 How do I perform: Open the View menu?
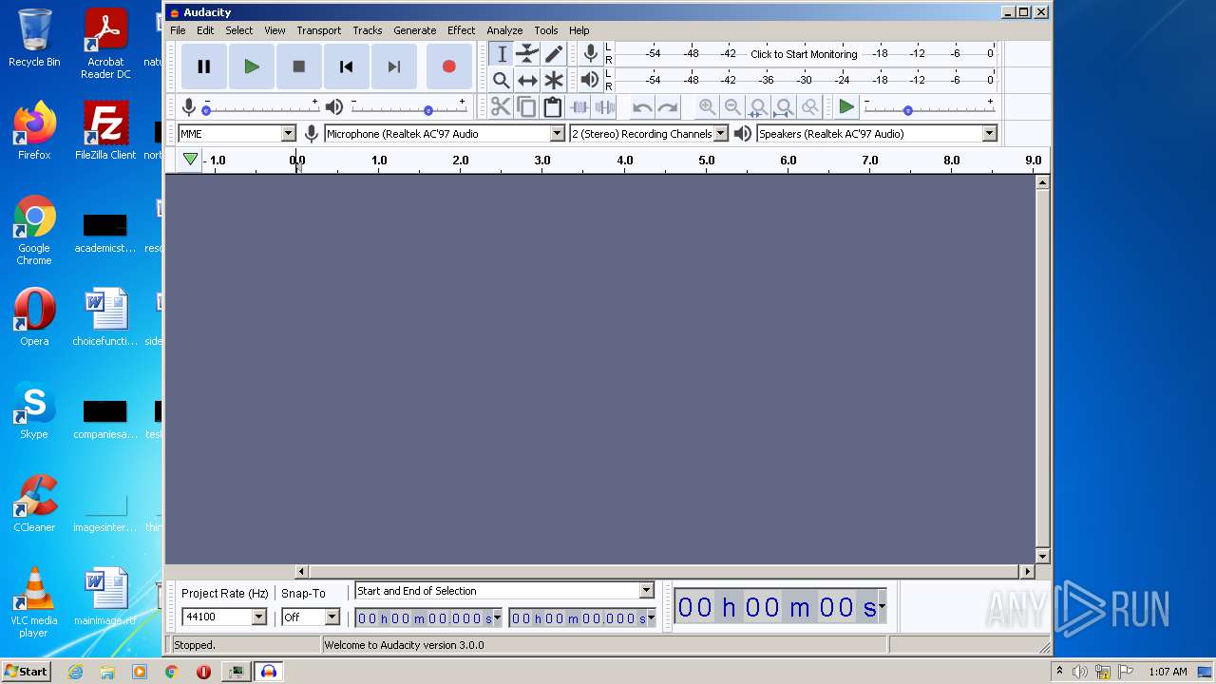(275, 30)
